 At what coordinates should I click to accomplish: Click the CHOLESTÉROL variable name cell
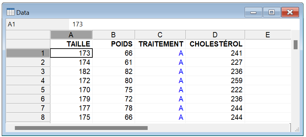pyautogui.click(x=215, y=44)
